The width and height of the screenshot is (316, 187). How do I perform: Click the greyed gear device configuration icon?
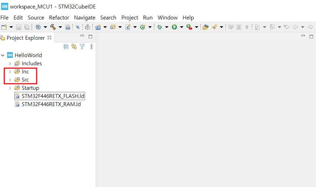pyautogui.click(x=88, y=27)
